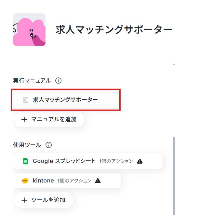198x215 pixels.
Task: Open the 求人マッチングサポーター manual entry
Action: pos(65,100)
